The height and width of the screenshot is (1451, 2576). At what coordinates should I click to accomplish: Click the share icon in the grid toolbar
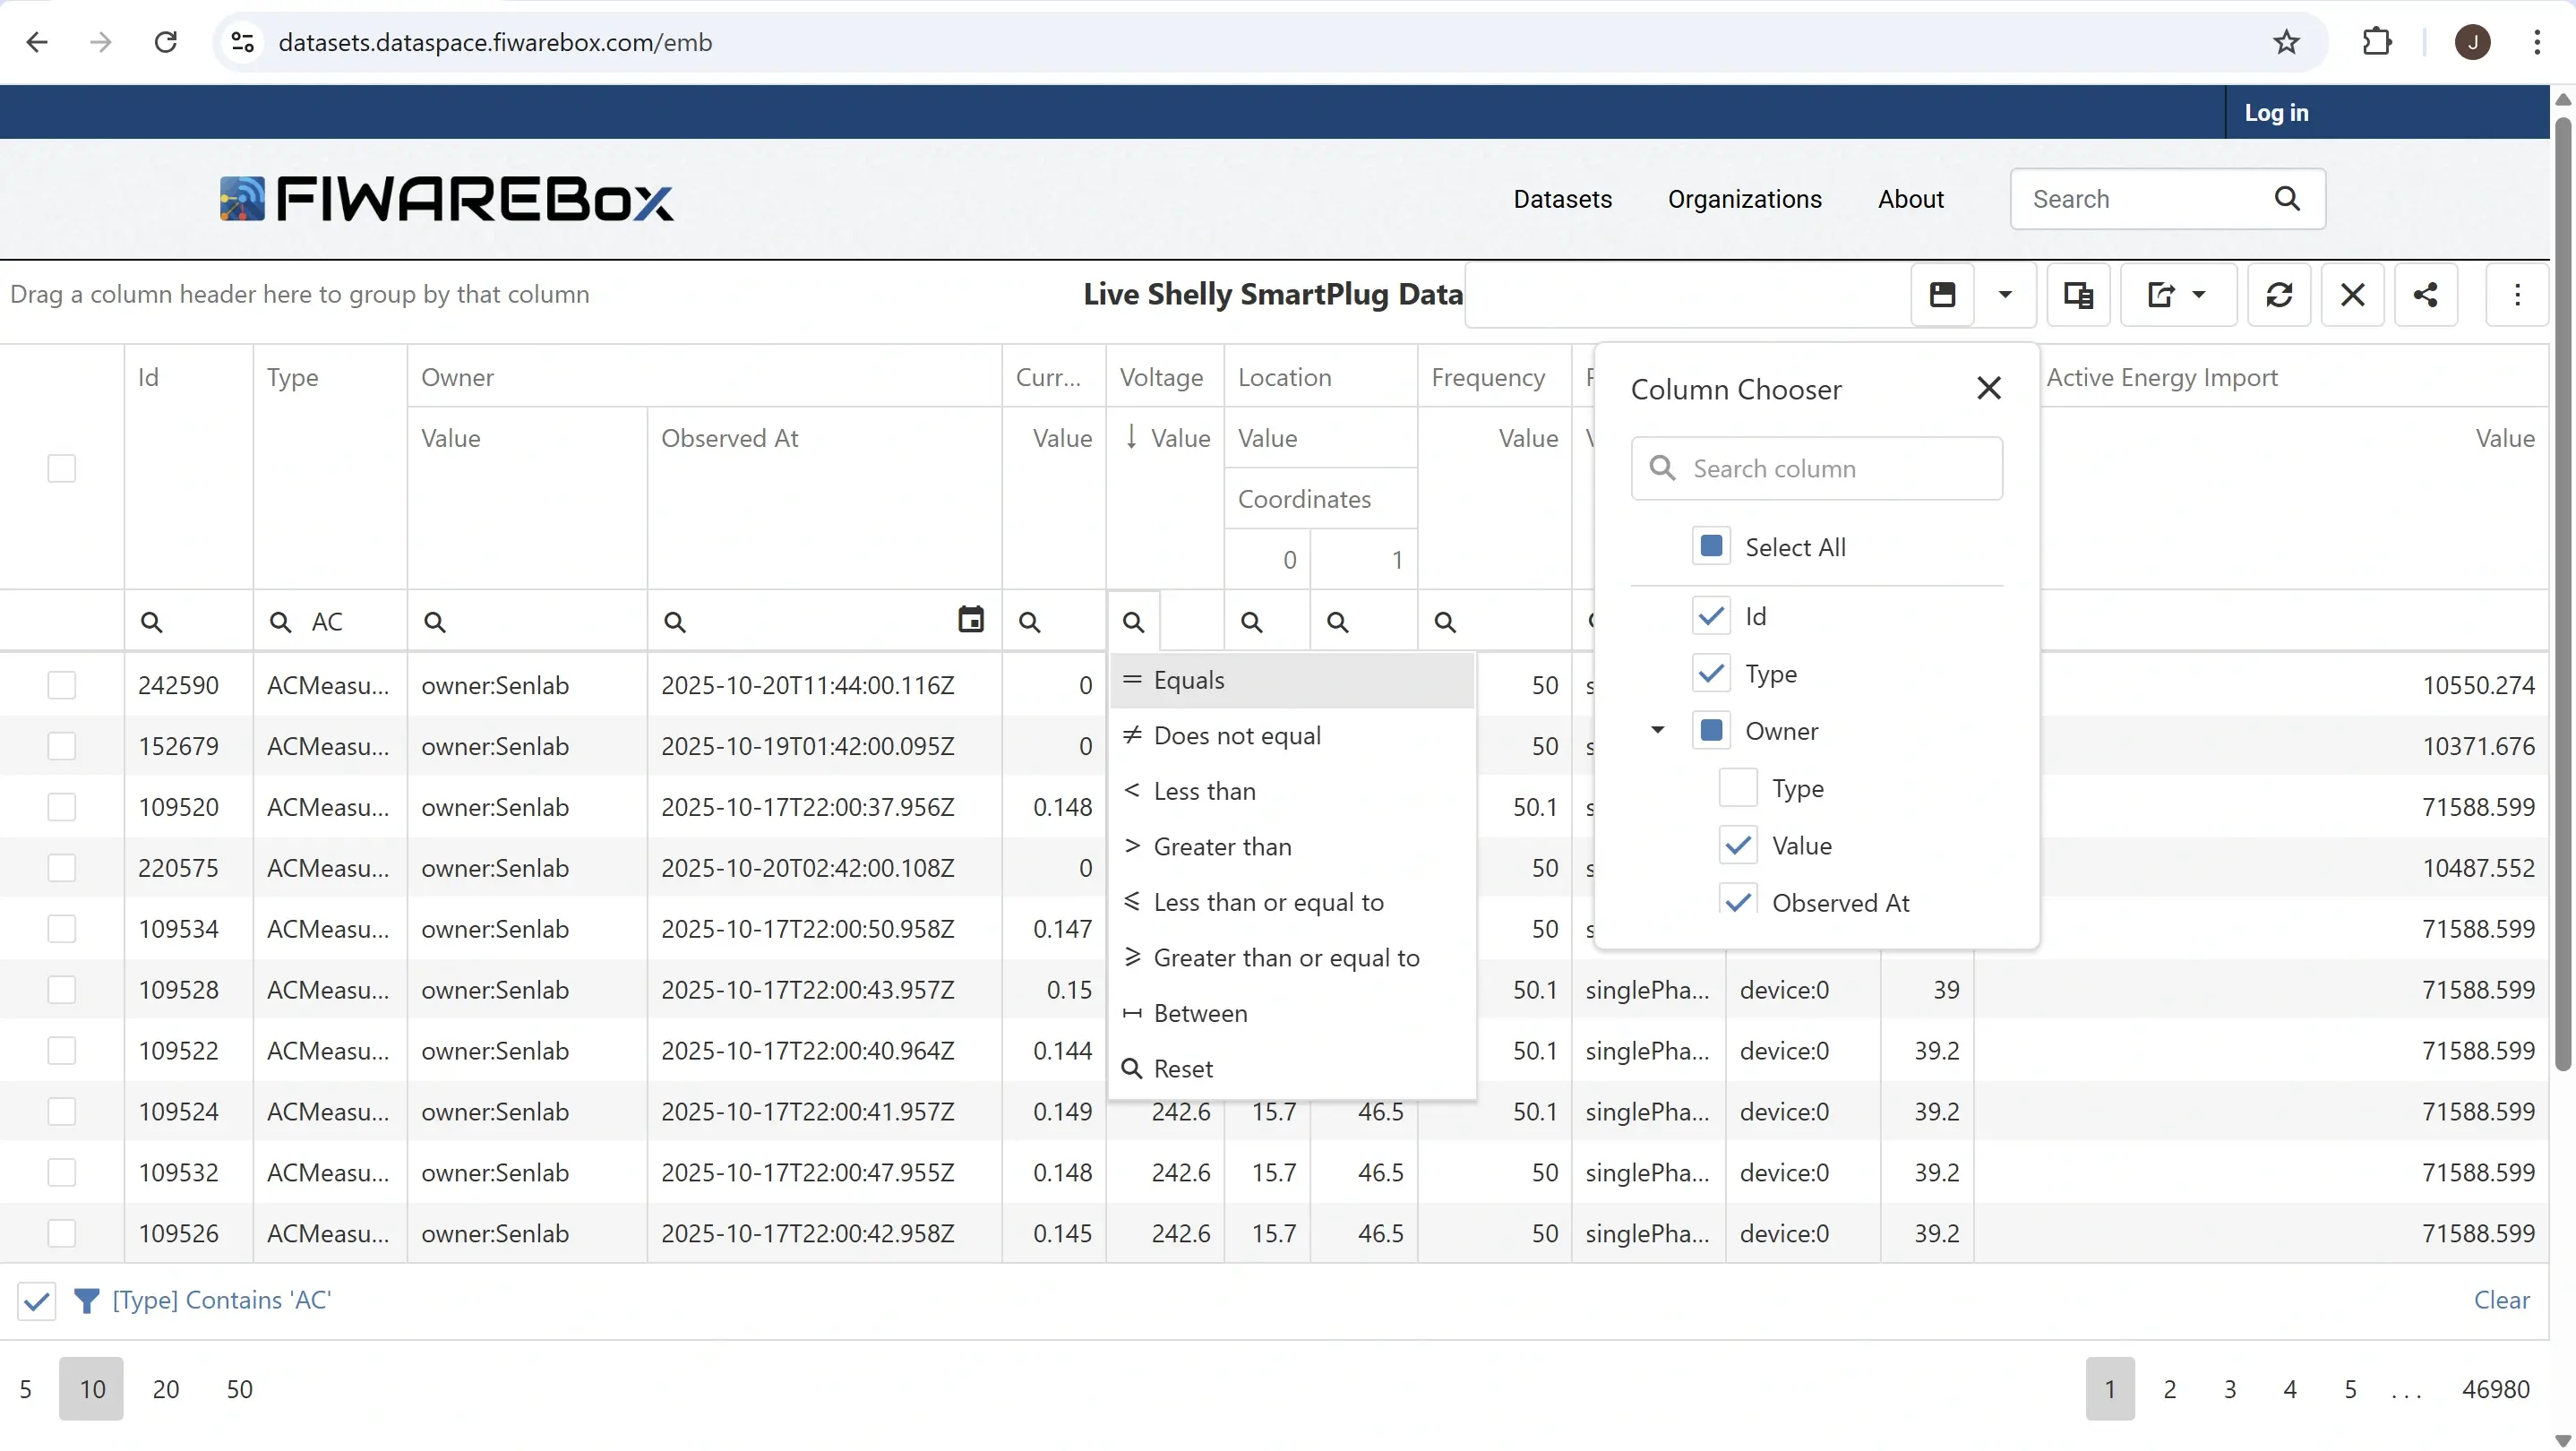tap(2425, 294)
